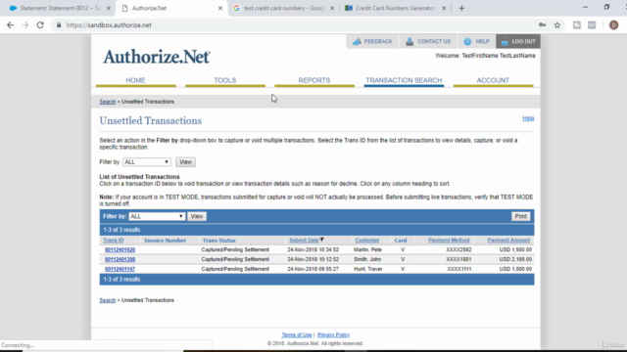Sort by the Submit Date column
The image size is (627, 352).
click(304, 241)
